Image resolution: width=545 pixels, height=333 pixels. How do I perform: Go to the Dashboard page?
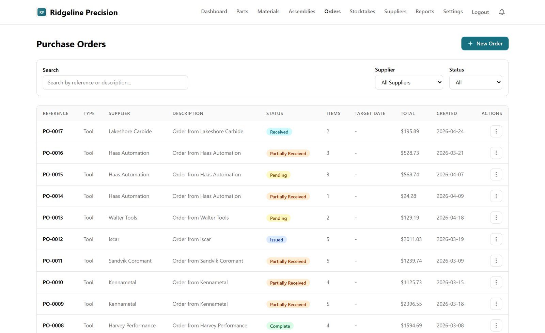point(214,12)
